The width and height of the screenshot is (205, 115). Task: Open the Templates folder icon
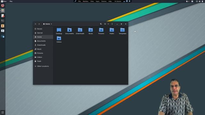(x=122, y=30)
